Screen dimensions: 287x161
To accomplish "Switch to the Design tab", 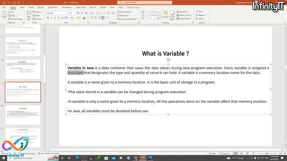I will (40, 7).
